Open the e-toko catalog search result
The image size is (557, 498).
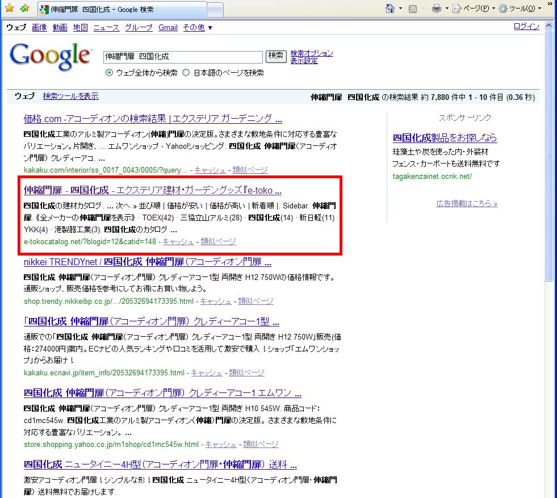point(152,190)
